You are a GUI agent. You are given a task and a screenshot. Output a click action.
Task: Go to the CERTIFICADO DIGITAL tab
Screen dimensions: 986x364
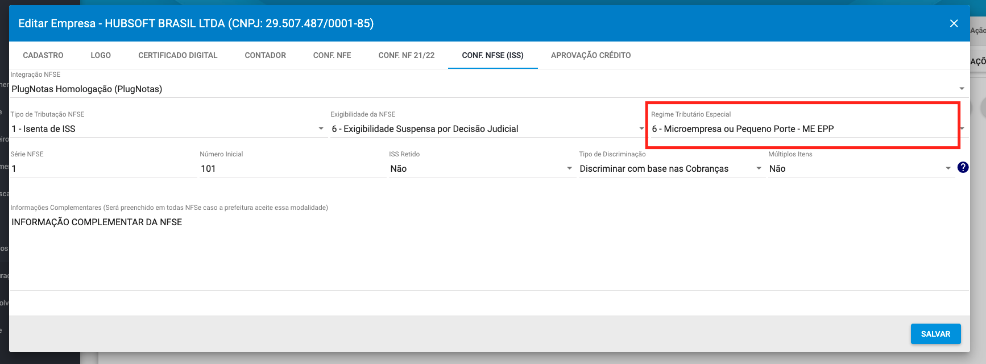177,55
